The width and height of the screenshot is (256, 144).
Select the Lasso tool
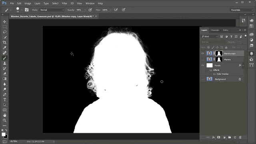click(4, 32)
